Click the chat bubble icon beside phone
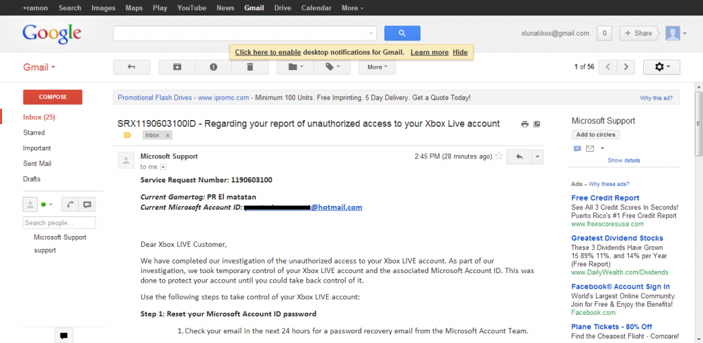703x343 pixels. 87,204
